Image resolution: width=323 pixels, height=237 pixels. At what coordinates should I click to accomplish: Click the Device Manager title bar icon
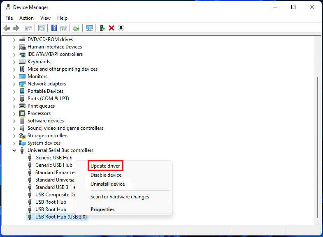tap(8, 7)
